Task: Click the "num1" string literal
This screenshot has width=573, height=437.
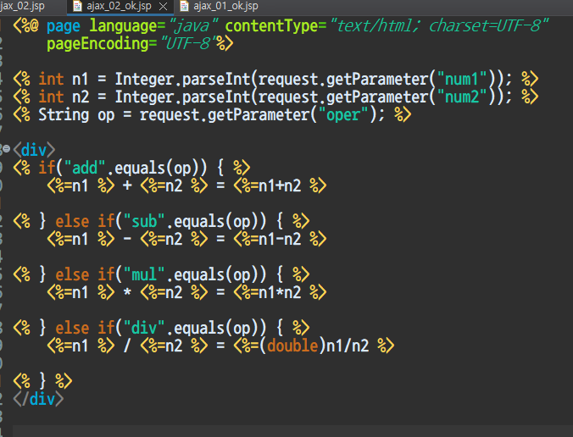Action: click(462, 79)
